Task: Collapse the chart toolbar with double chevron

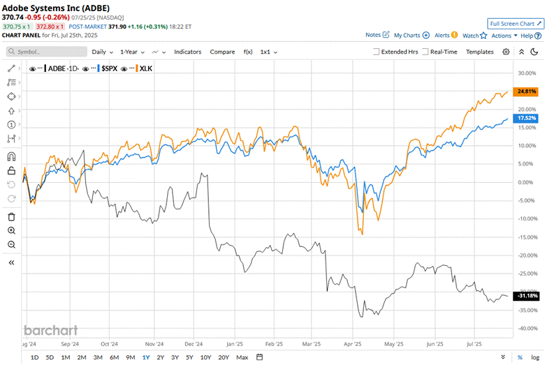Action: 521,52
